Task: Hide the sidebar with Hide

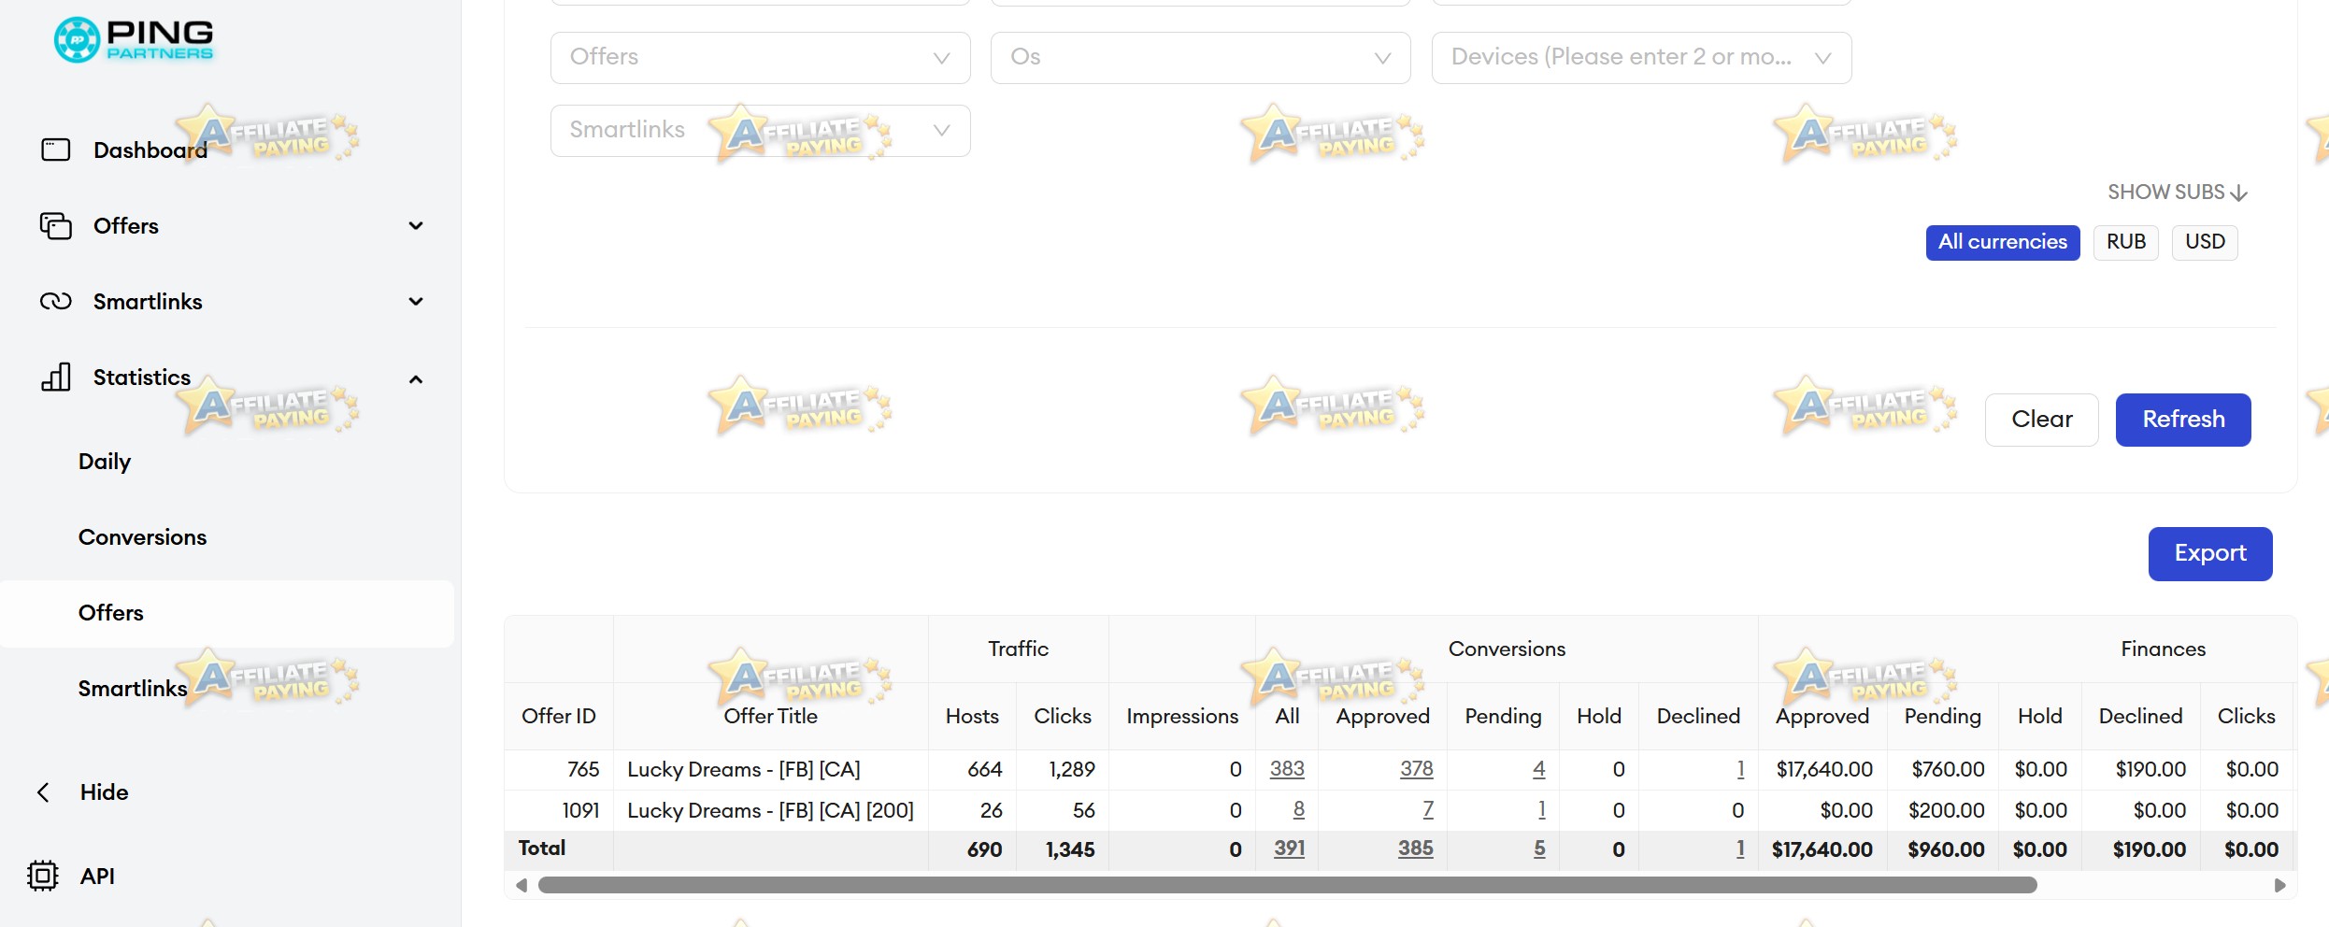Action: (104, 792)
